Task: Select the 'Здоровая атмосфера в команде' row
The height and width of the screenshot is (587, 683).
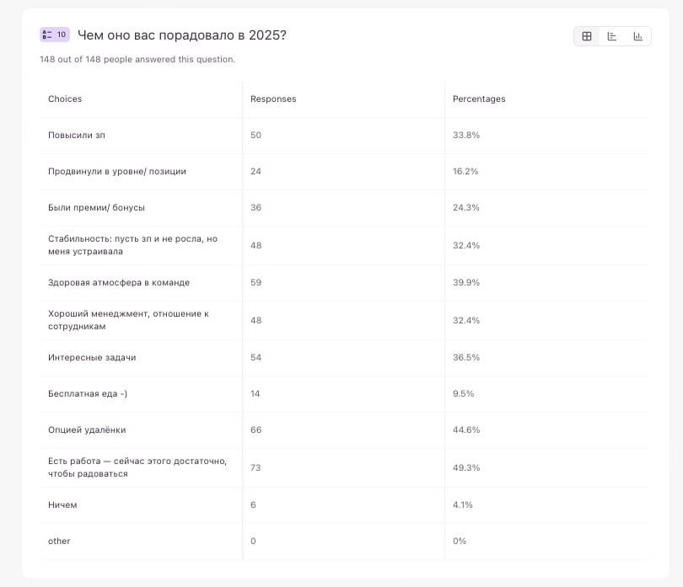Action: click(x=119, y=282)
